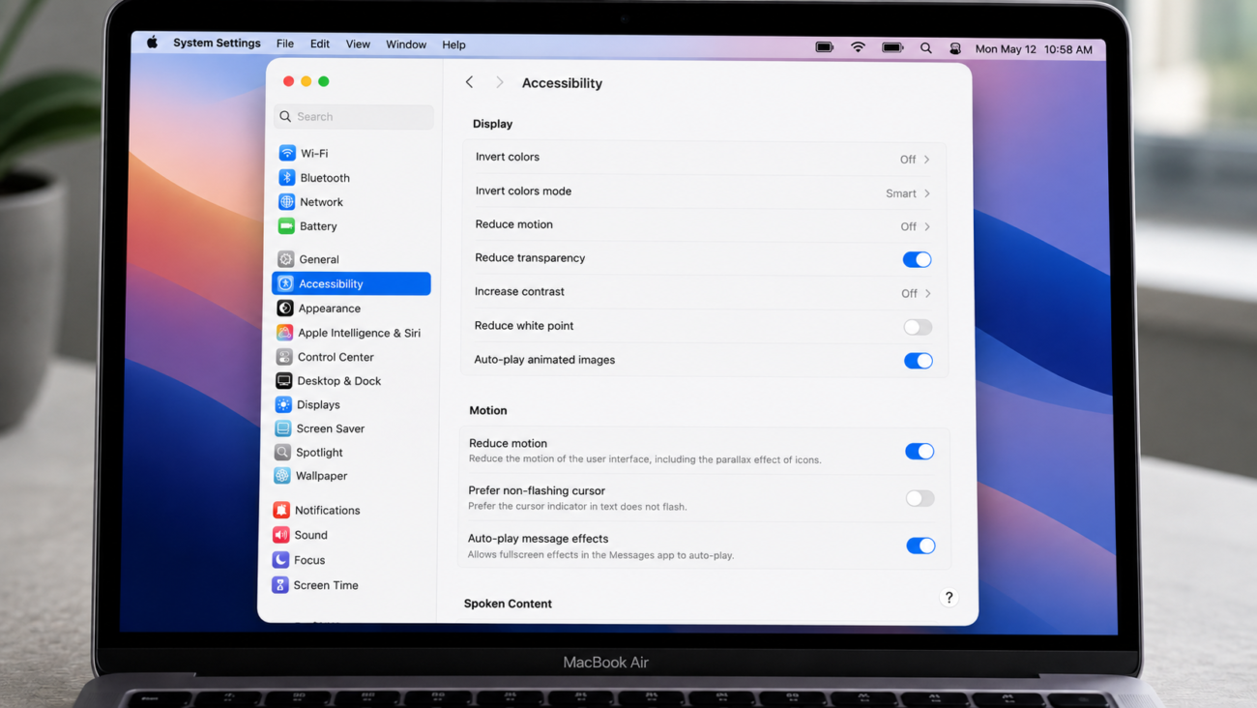The width and height of the screenshot is (1257, 708).
Task: Turn off Reduce transparency switch
Action: point(917,259)
